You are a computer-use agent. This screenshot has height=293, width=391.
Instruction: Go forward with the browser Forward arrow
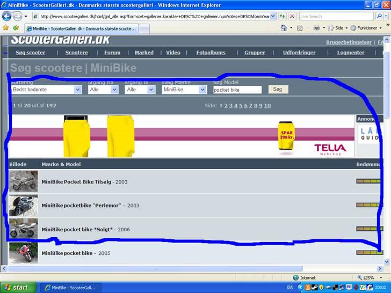click(17, 17)
